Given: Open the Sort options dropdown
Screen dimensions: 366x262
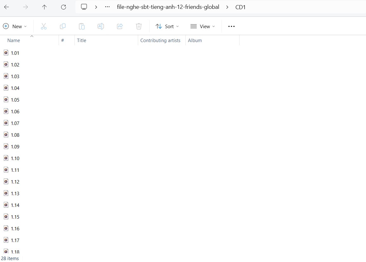Looking at the screenshot, I should coord(167,26).
